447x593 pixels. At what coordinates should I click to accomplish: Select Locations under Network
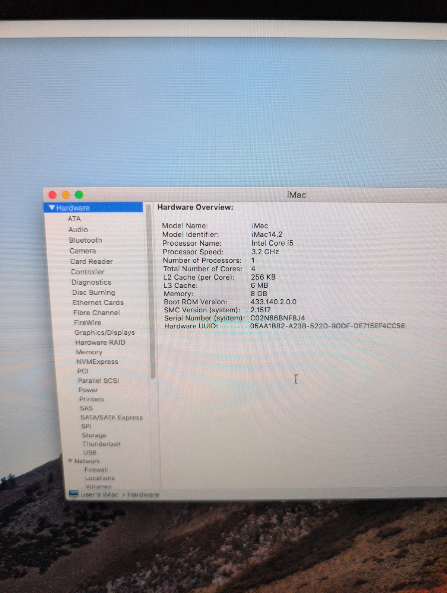click(100, 478)
